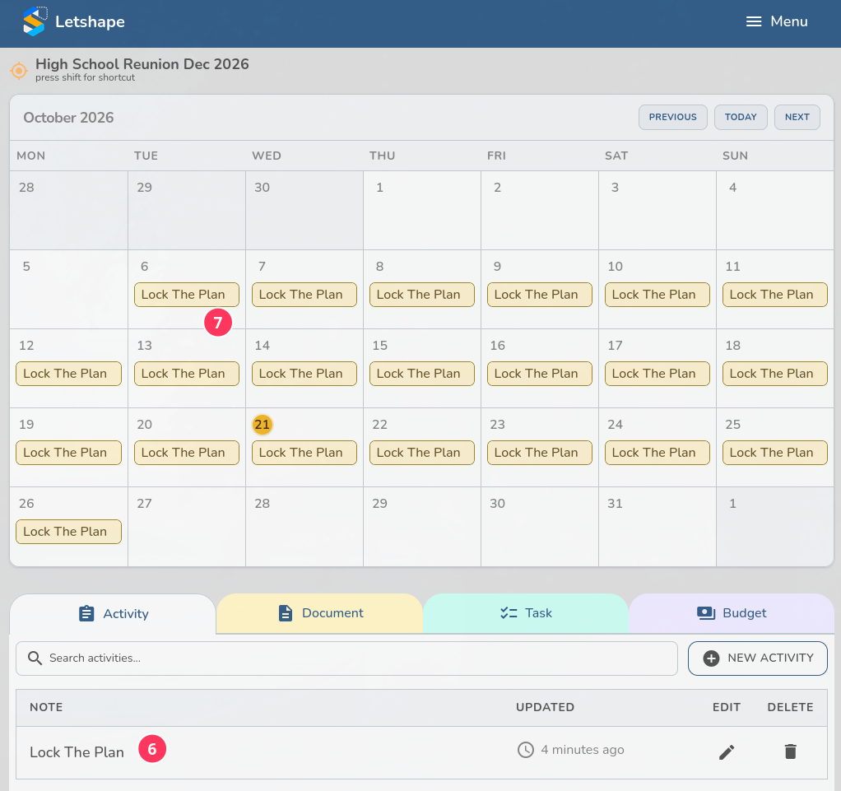Open Lock The Plan event on October 11
The width and height of the screenshot is (841, 791).
click(775, 295)
